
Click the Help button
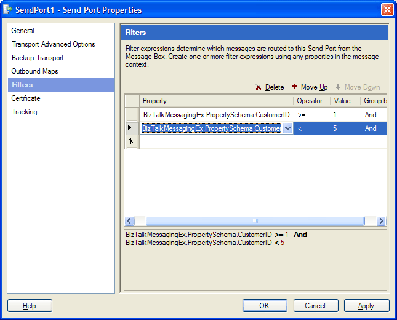point(30,306)
